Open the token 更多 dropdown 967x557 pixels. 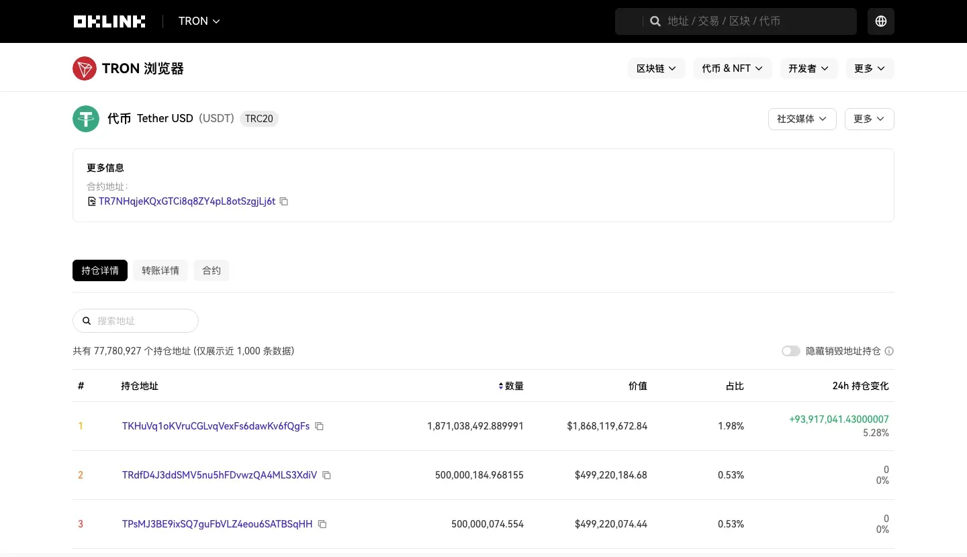tap(869, 119)
